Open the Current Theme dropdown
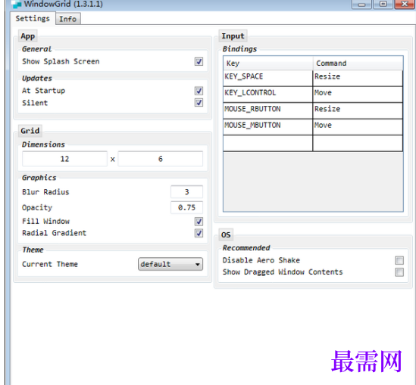The width and height of the screenshot is (416, 385). (170, 264)
